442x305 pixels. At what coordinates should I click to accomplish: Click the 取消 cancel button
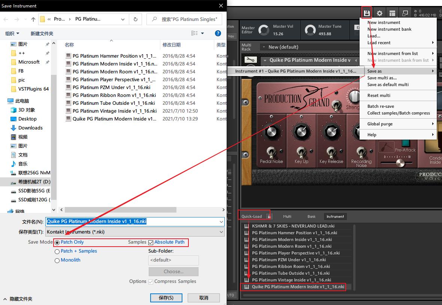203,298
